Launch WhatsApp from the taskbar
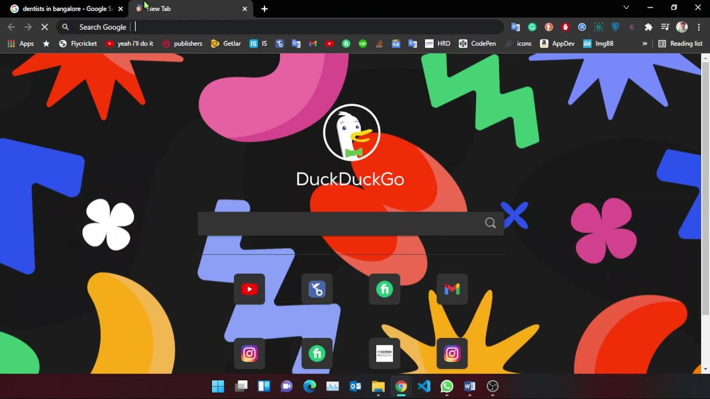The height and width of the screenshot is (399, 710). coord(447,386)
